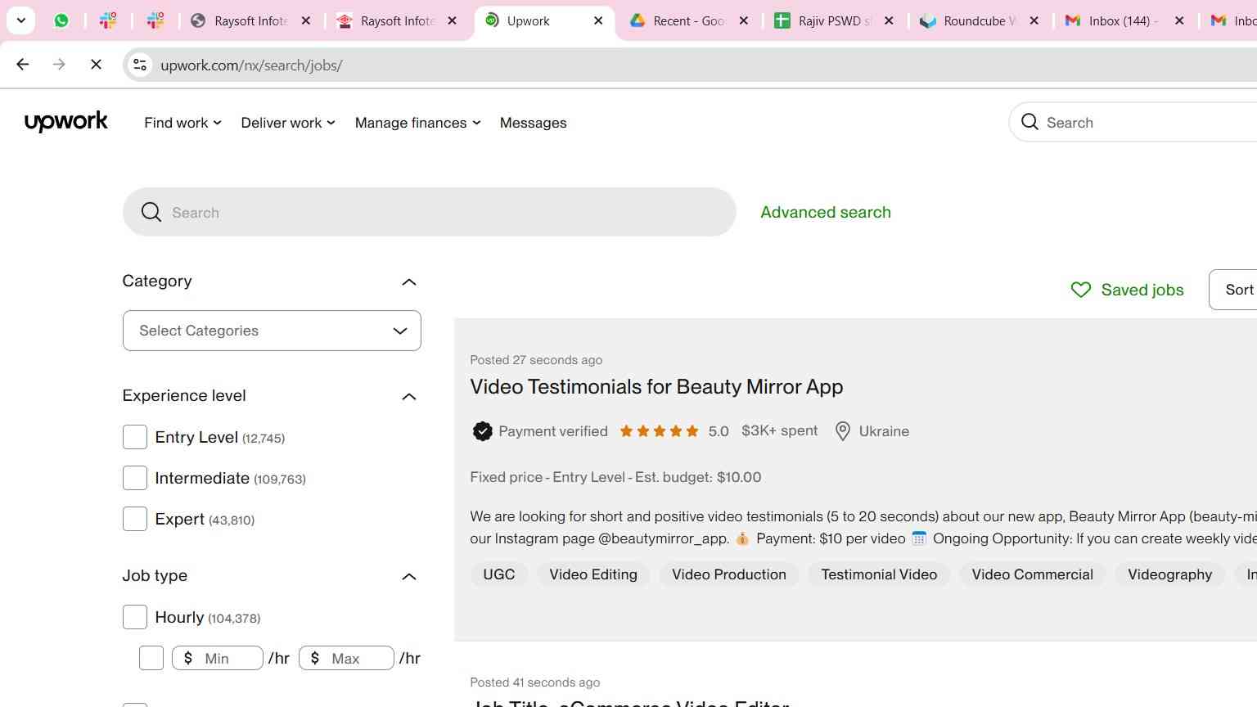Open Messages
This screenshot has width=1257, height=707.
[x=533, y=123]
